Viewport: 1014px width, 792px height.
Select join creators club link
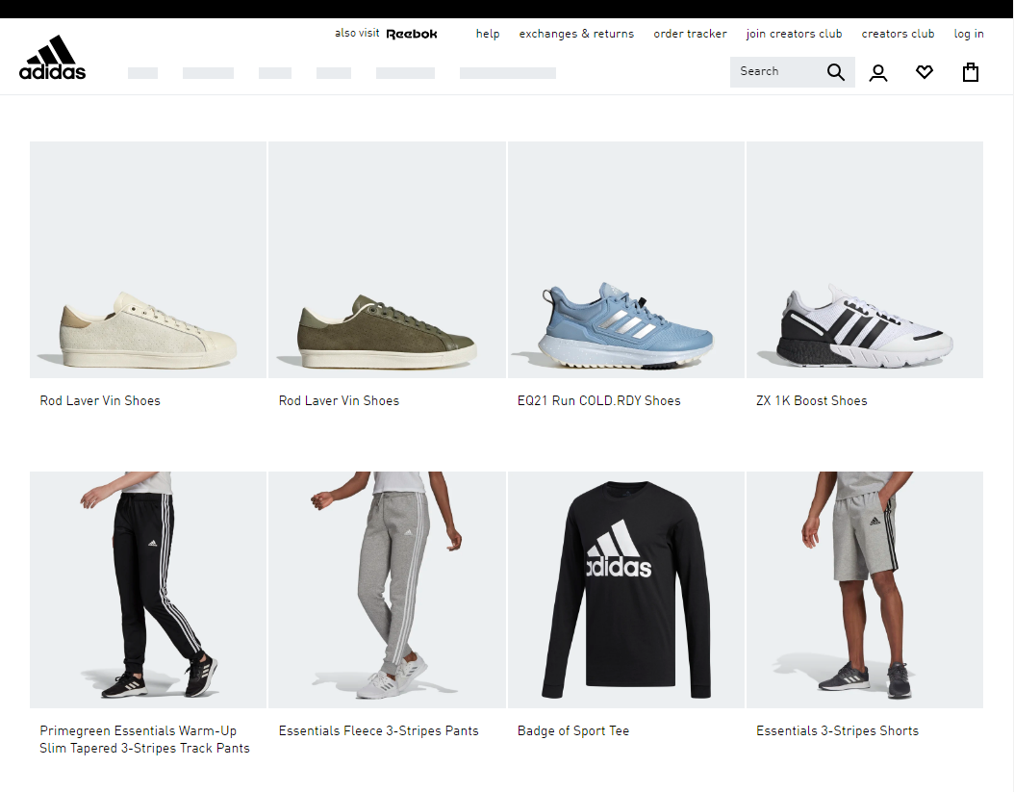[x=794, y=34]
